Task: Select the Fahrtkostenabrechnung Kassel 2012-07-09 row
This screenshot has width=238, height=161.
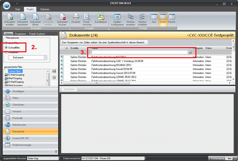Action: 146,73
